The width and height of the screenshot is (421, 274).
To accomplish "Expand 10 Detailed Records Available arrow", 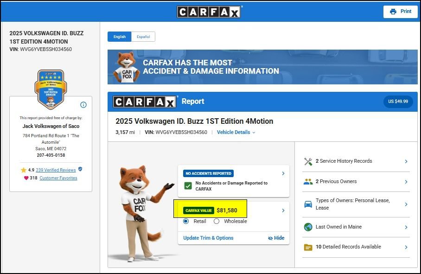I will coord(406,247).
